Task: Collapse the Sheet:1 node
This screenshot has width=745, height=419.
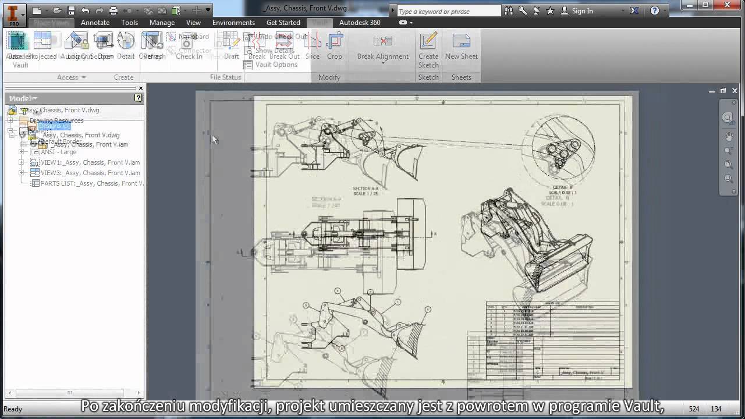Action: click(x=10, y=131)
